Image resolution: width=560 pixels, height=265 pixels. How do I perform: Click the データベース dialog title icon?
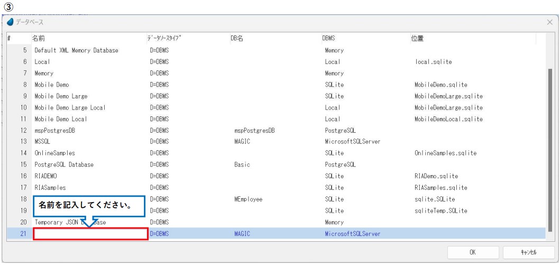point(11,22)
